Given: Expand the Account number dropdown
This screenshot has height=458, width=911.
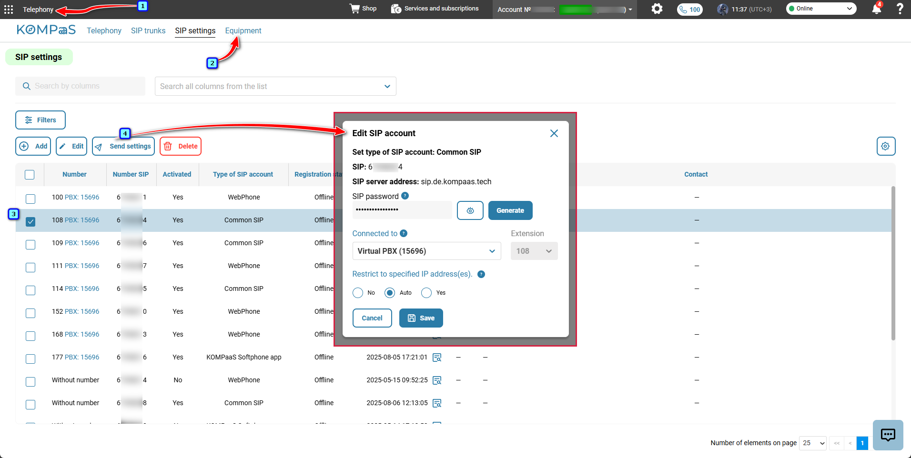Looking at the screenshot, I should [x=630, y=10].
